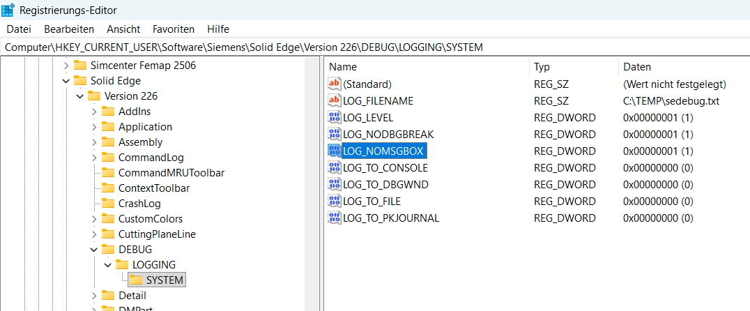Expand the AddIns key

tap(94, 112)
